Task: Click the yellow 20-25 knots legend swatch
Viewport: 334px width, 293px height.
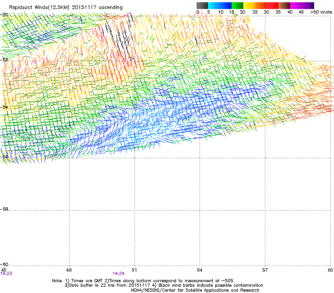Action: [249, 5]
